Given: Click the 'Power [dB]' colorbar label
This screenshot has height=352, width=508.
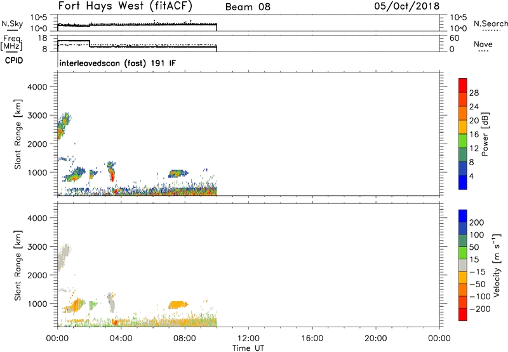Looking at the screenshot, I should tap(485, 134).
